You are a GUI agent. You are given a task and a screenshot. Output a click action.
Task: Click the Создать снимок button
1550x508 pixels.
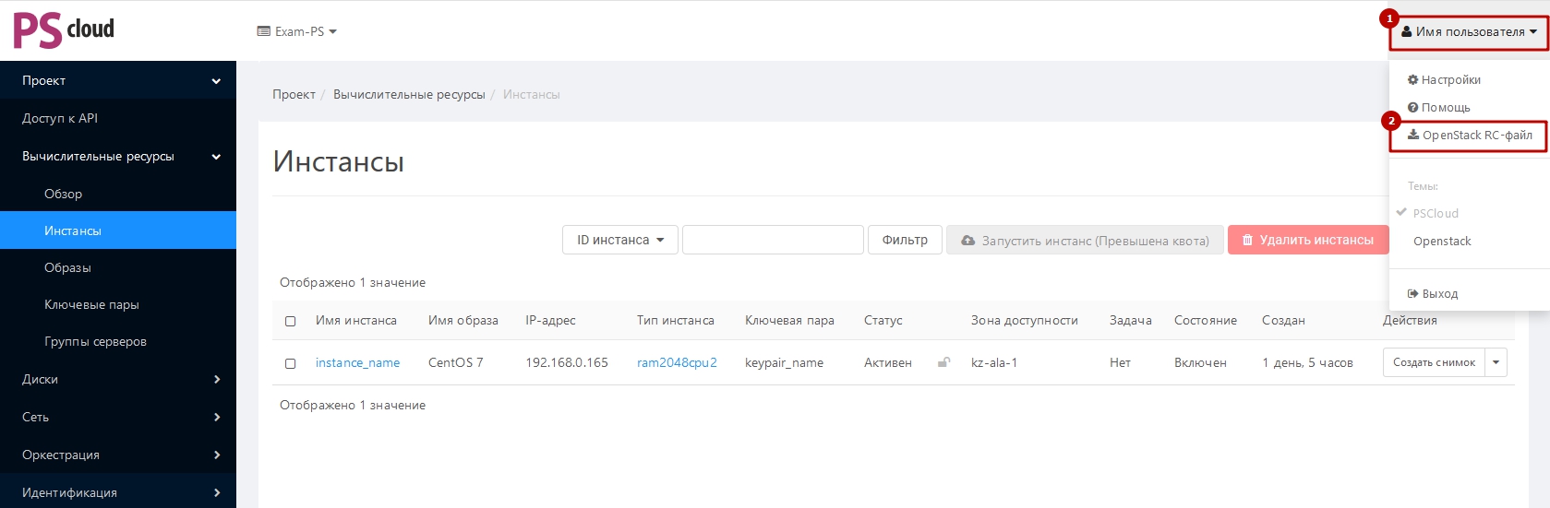tap(1434, 362)
